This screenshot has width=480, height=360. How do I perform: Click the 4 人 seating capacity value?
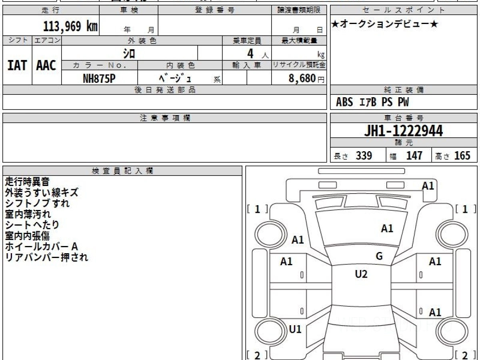258,53
